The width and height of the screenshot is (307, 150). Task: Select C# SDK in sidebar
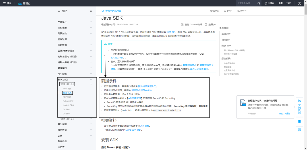click(66, 109)
